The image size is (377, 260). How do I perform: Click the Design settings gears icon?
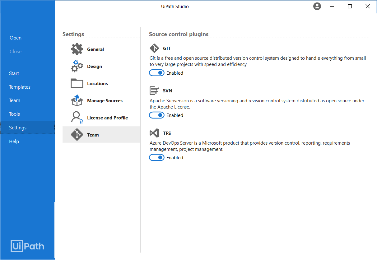[x=77, y=66]
